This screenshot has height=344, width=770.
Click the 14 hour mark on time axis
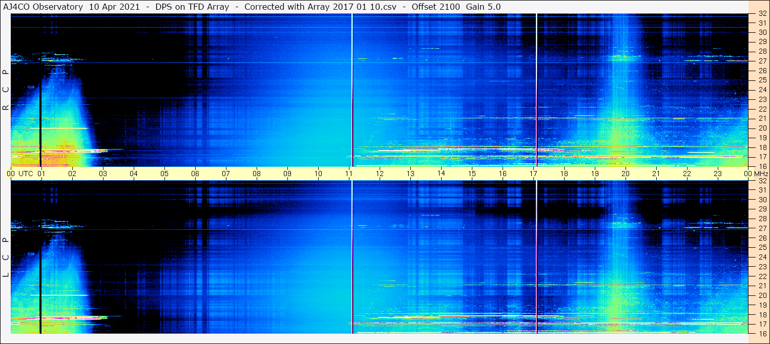tap(441, 173)
